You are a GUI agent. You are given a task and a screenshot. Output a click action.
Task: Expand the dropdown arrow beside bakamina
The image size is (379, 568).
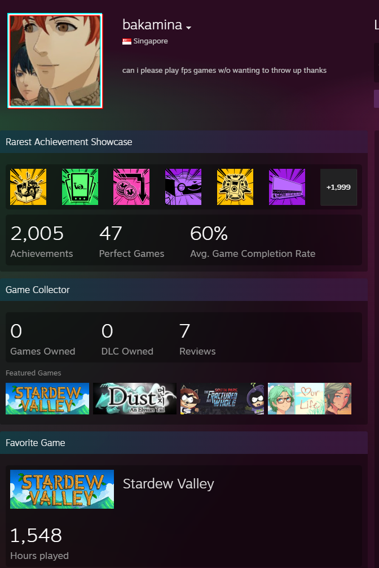pyautogui.click(x=188, y=28)
